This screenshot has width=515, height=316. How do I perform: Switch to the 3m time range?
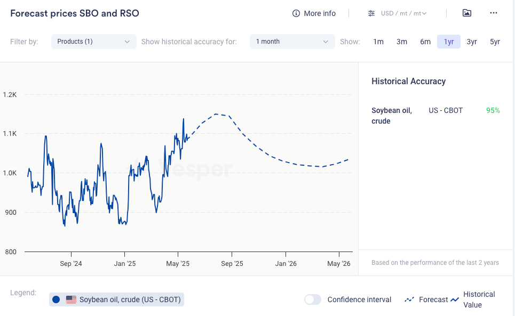point(402,42)
